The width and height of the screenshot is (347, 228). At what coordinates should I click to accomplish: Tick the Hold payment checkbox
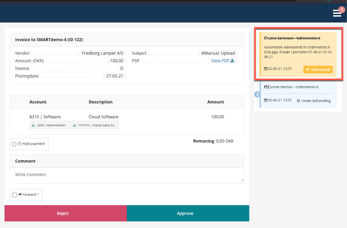click(14, 144)
